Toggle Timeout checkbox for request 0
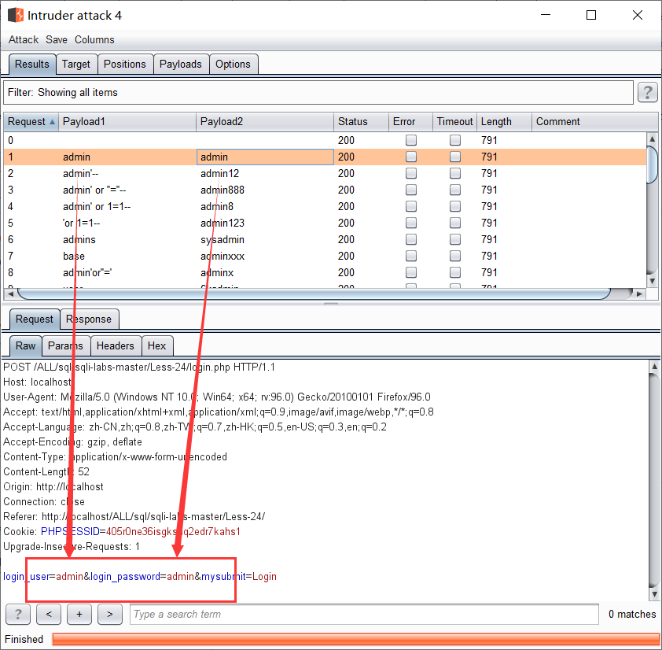Screen dimensions: 662x650 (x=454, y=140)
